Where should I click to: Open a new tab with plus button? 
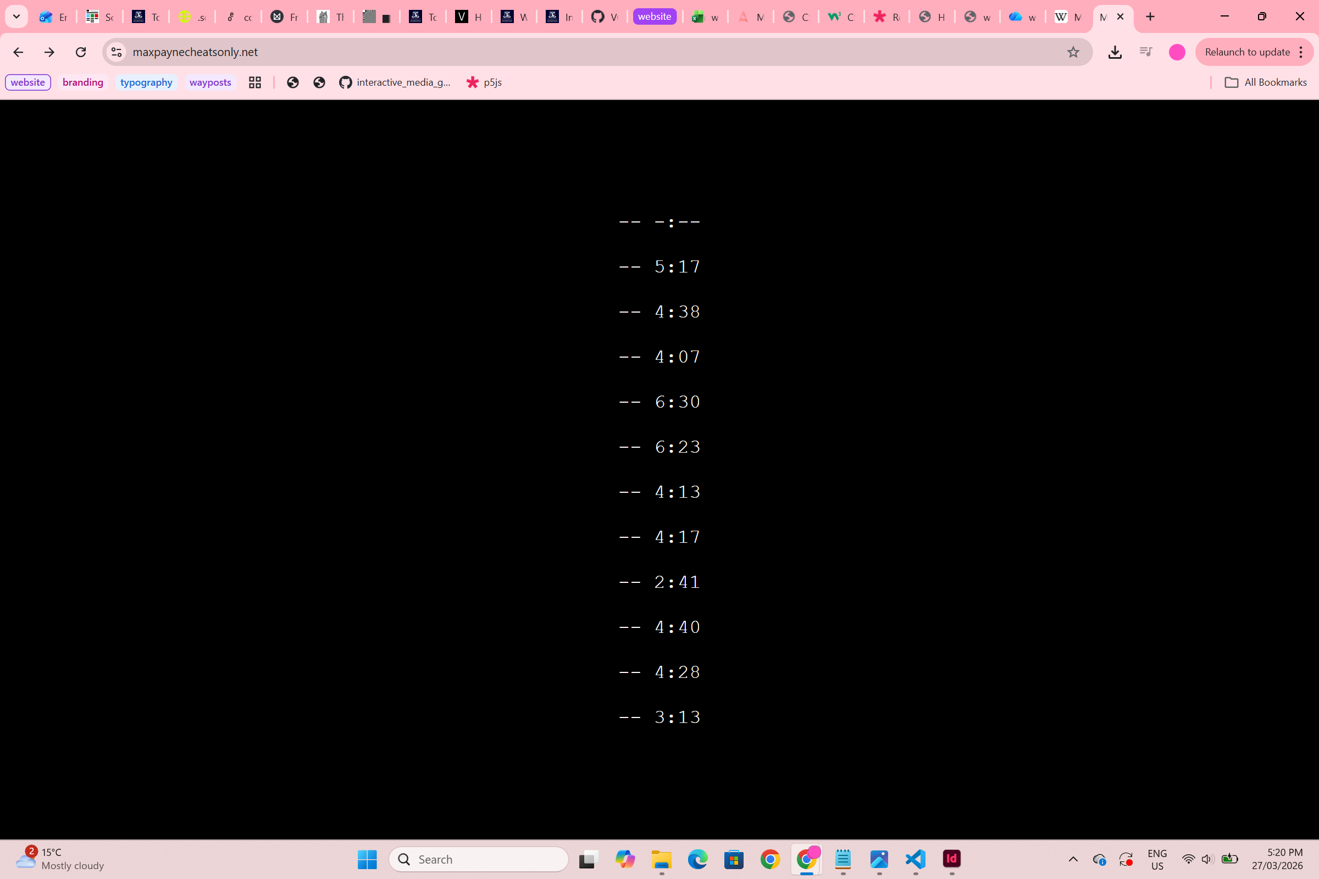(1150, 17)
